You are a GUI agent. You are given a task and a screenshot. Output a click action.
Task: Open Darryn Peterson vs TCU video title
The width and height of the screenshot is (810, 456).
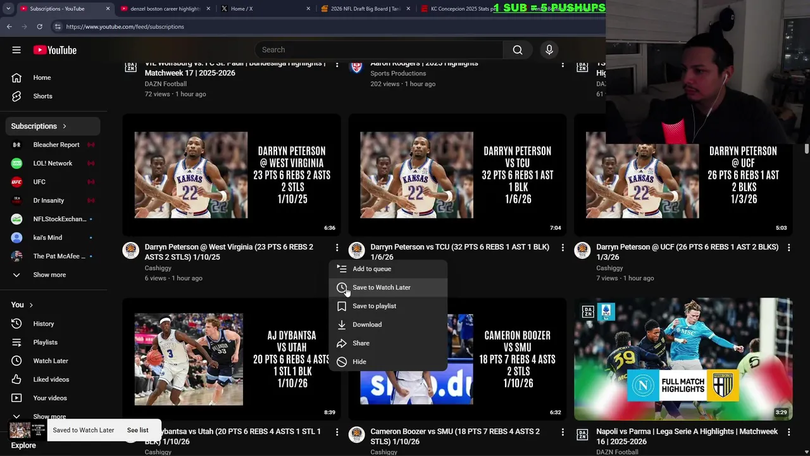coord(459,252)
